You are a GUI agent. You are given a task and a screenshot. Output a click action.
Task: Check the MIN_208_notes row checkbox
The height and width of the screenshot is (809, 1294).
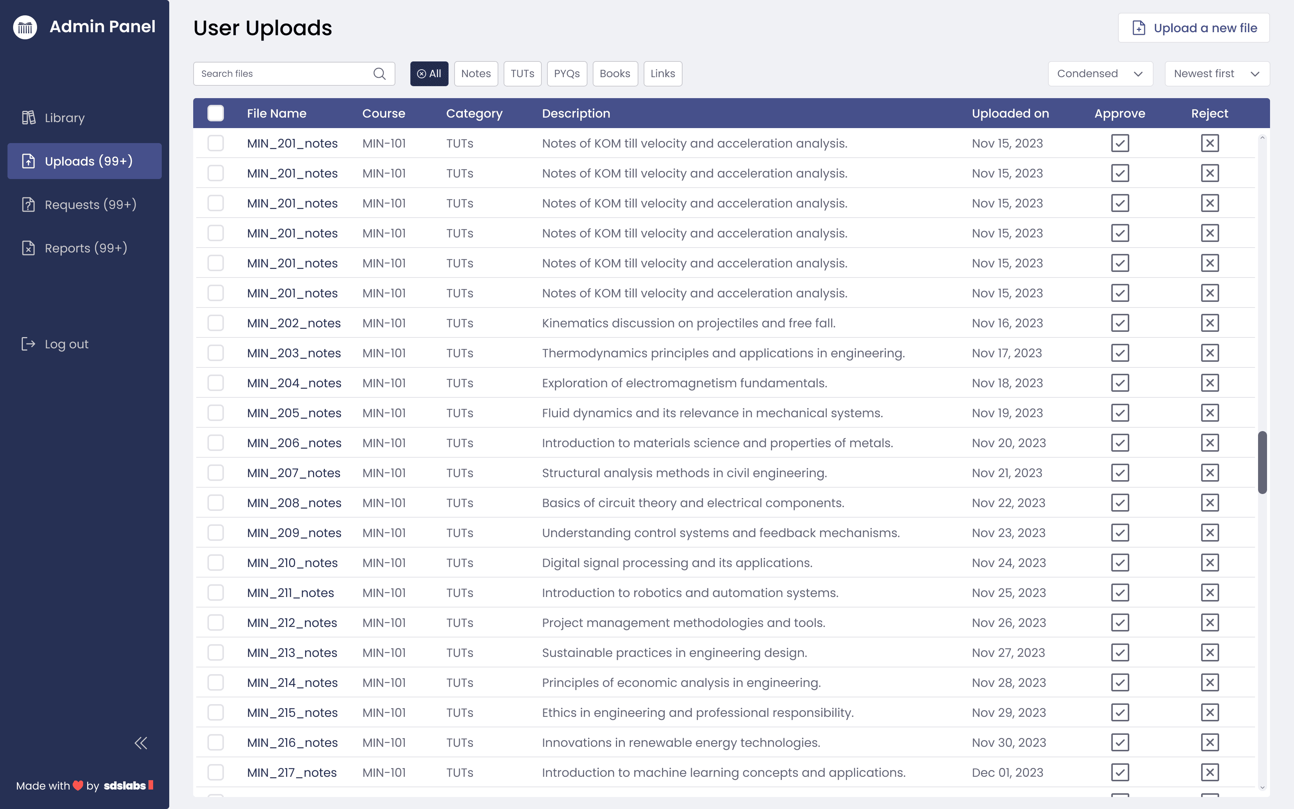pyautogui.click(x=216, y=503)
